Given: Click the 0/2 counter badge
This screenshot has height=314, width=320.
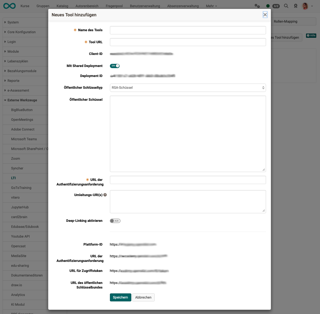Looking at the screenshot, I should (x=276, y=6).
